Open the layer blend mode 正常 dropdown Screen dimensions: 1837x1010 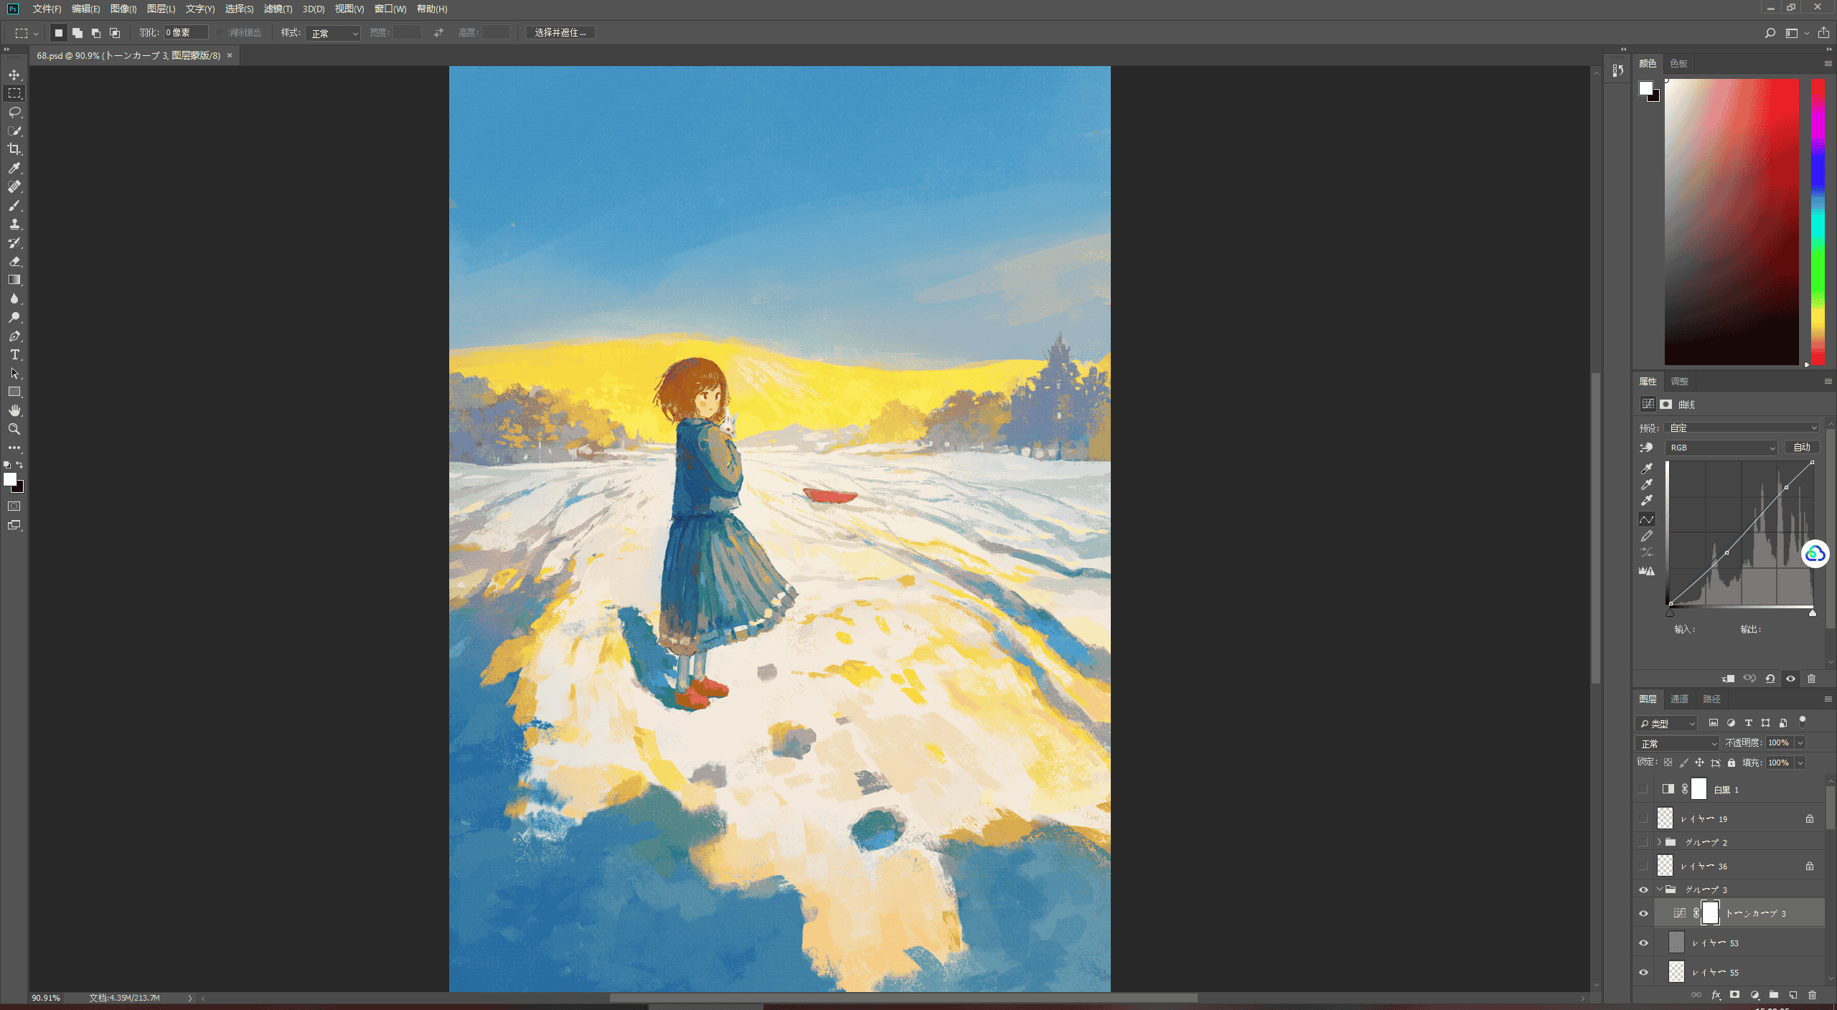[1676, 743]
